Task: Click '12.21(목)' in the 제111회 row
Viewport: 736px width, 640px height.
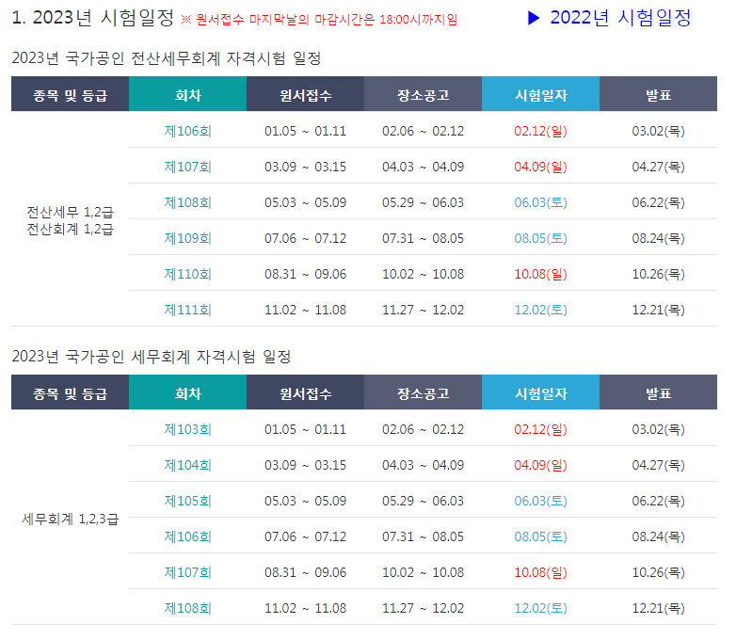Action: [658, 310]
